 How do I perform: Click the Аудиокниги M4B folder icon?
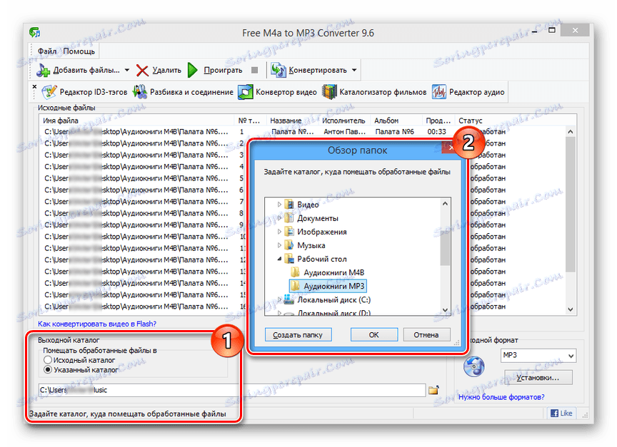(x=295, y=272)
